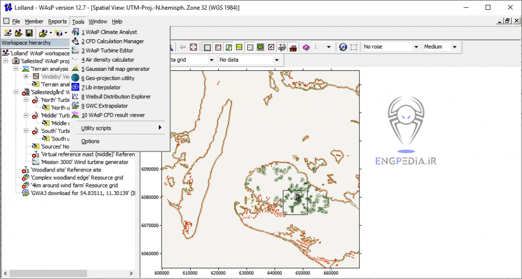Click the globe icon in map toolbar
522x279 pixels.
(343, 47)
